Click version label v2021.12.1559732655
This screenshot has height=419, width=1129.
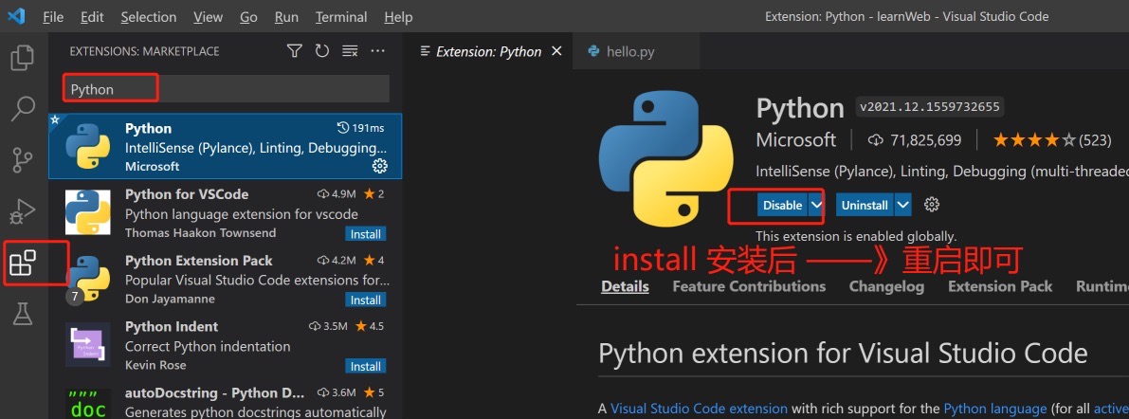tap(930, 107)
